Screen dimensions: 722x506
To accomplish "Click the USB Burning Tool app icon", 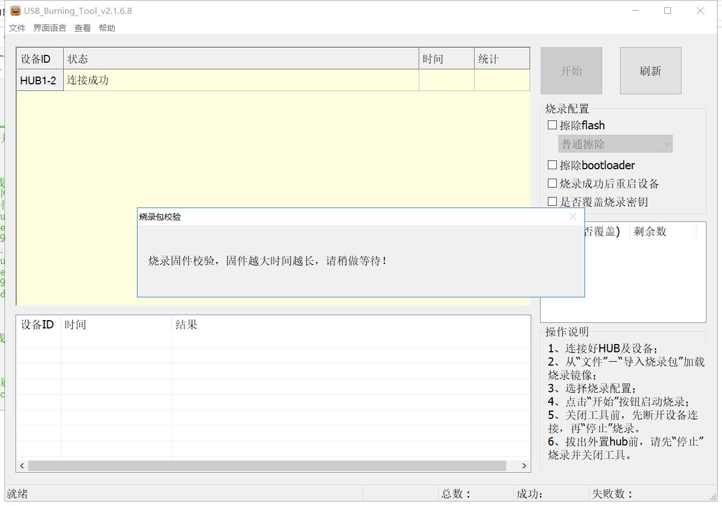I will pos(15,11).
